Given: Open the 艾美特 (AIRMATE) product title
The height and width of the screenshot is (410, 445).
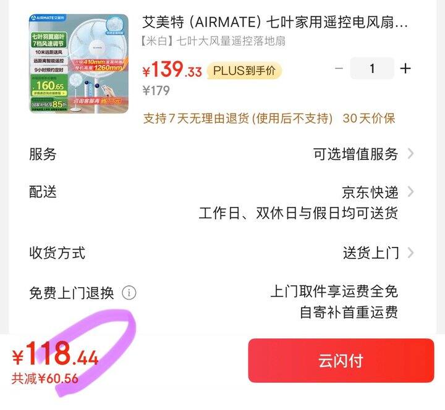Looking at the screenshot, I should (274, 22).
